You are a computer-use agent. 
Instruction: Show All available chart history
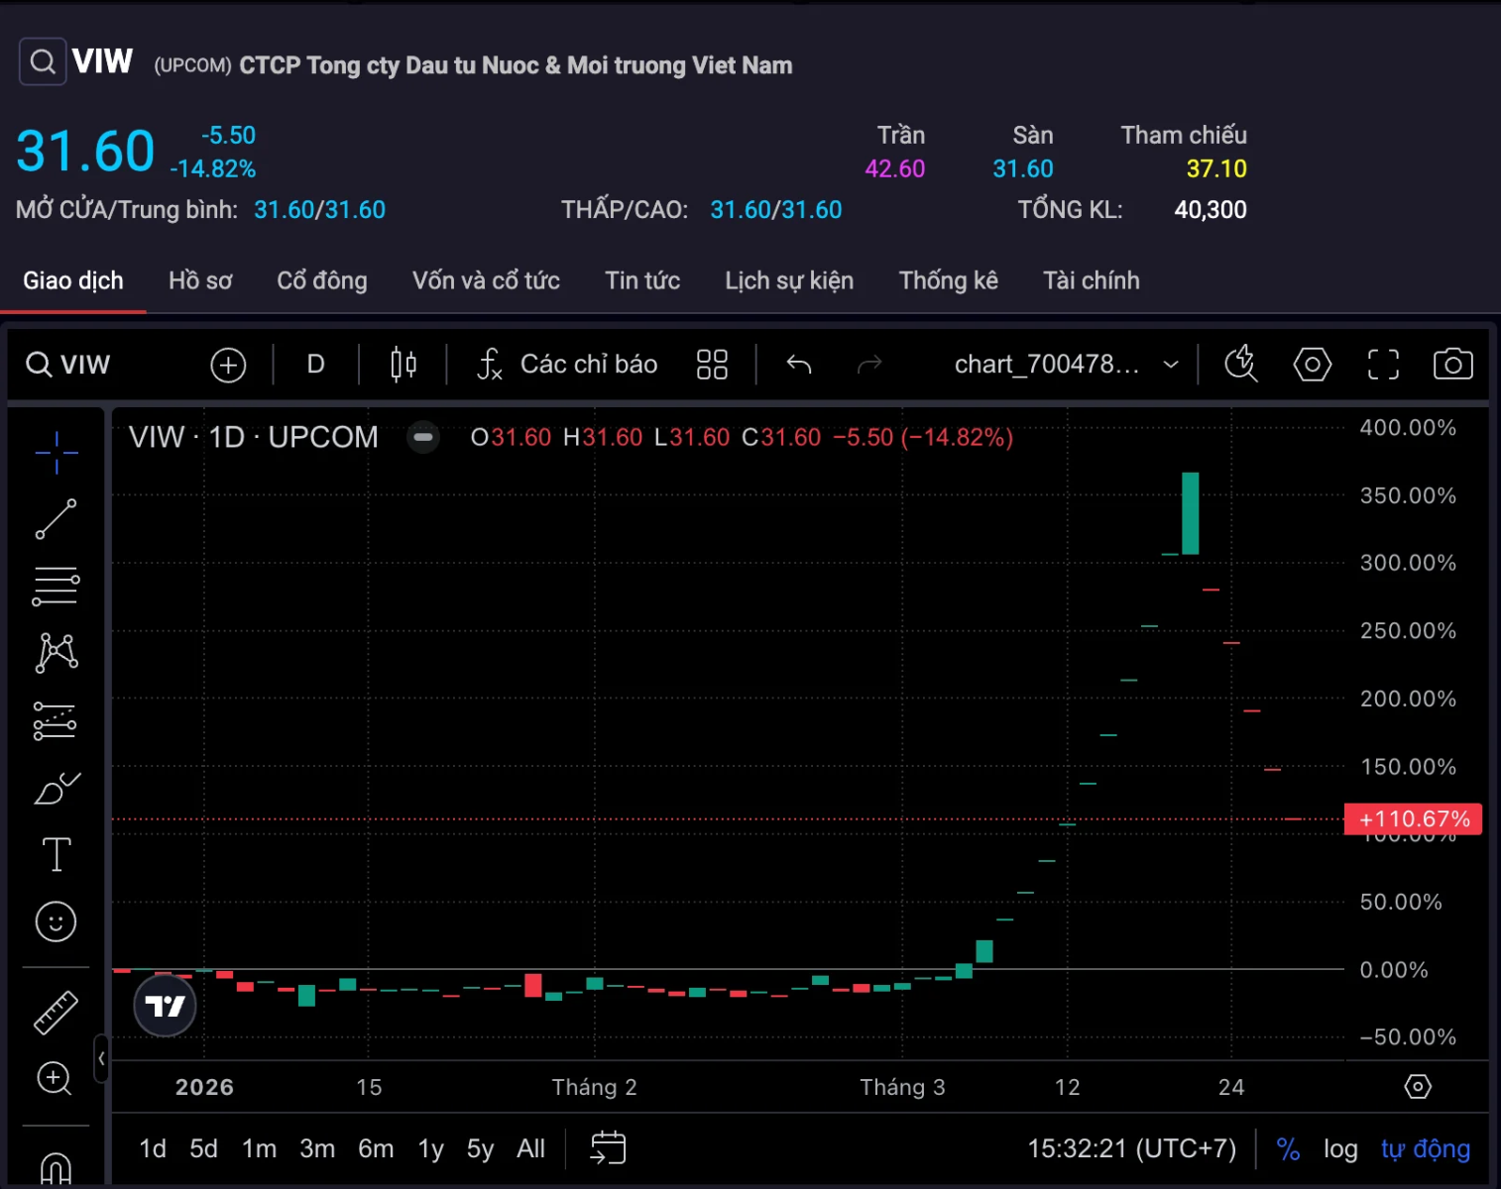click(x=531, y=1148)
